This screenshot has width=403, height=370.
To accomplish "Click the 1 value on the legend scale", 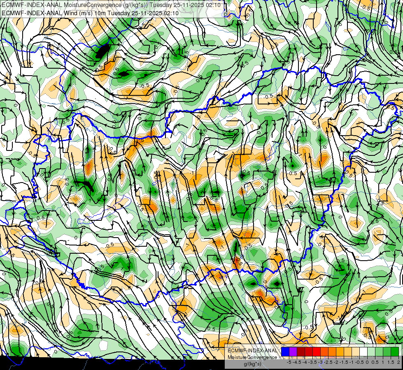I will pyautogui.click(x=383, y=362).
